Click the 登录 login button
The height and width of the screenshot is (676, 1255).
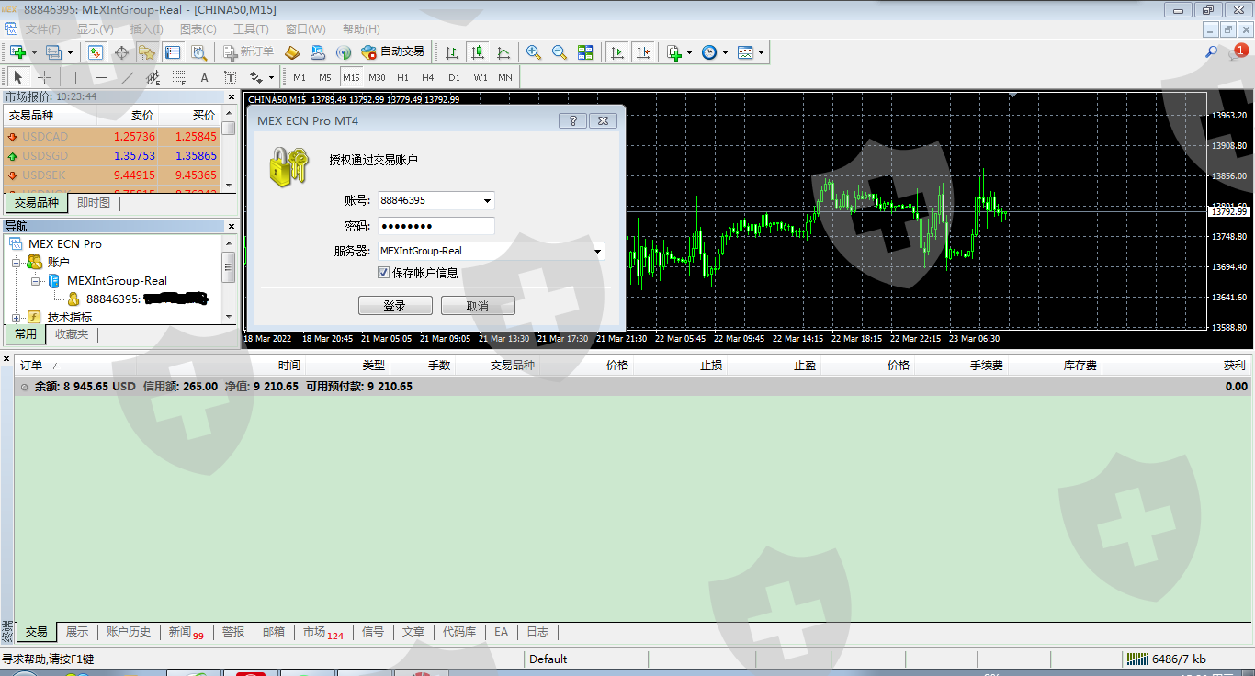click(395, 306)
